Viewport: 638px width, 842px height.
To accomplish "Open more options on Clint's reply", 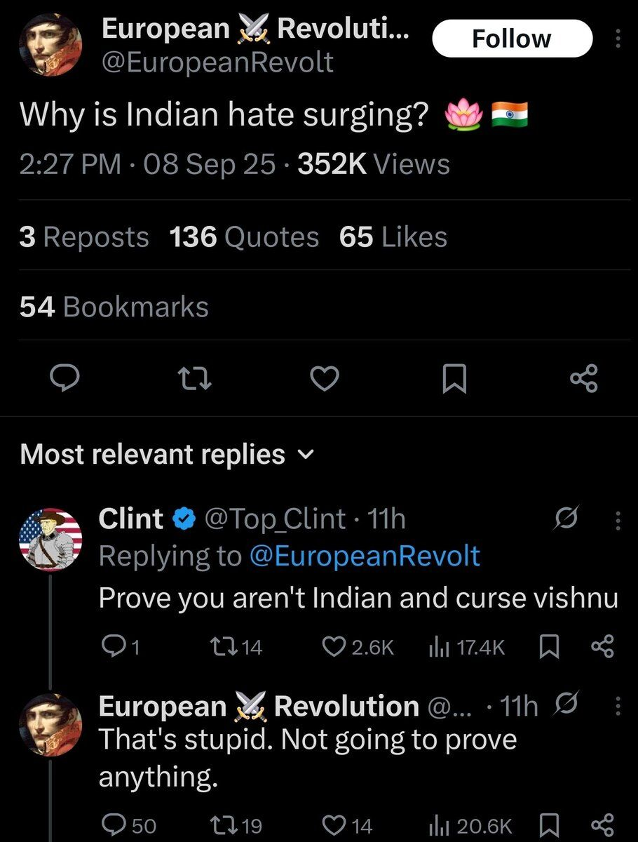I will (617, 520).
